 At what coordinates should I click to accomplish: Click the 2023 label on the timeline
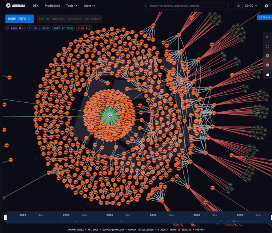point(110,215)
